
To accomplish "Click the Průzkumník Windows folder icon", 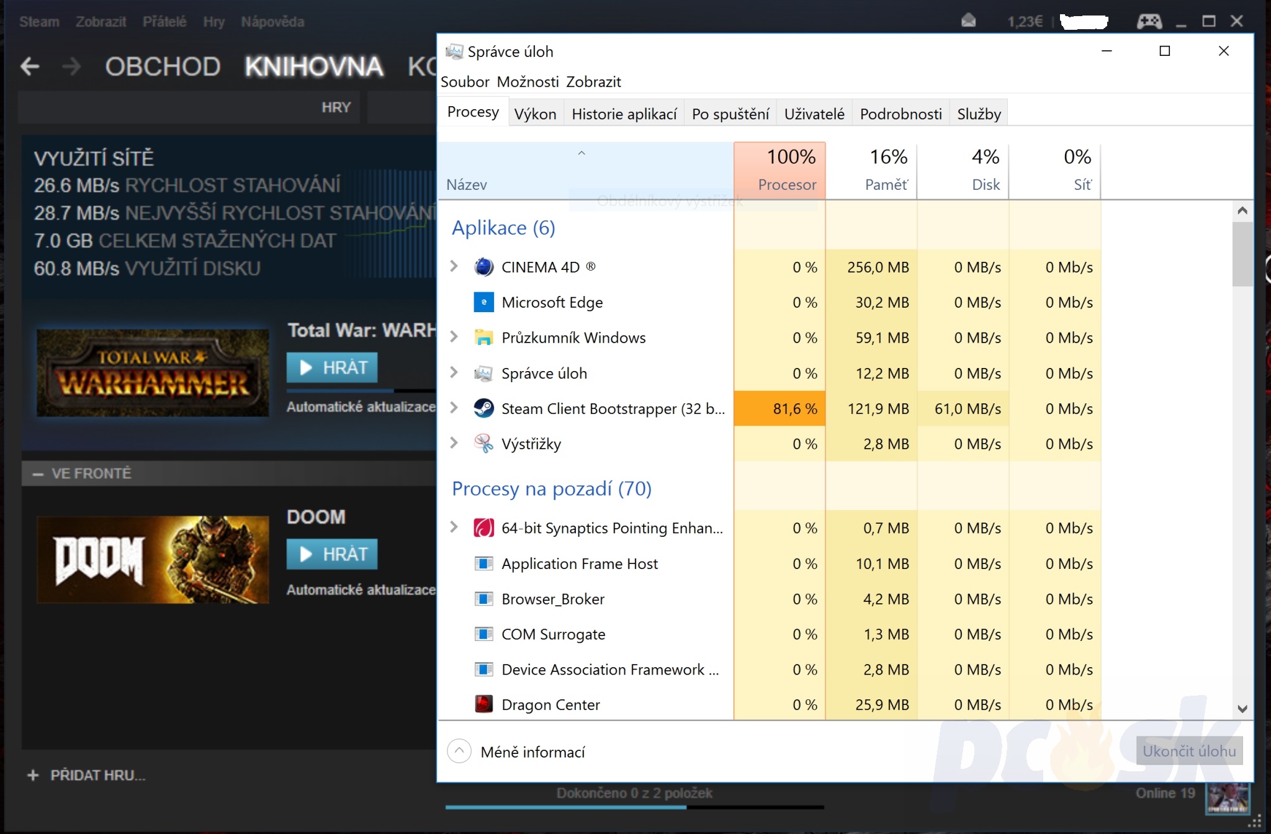I will [x=483, y=338].
